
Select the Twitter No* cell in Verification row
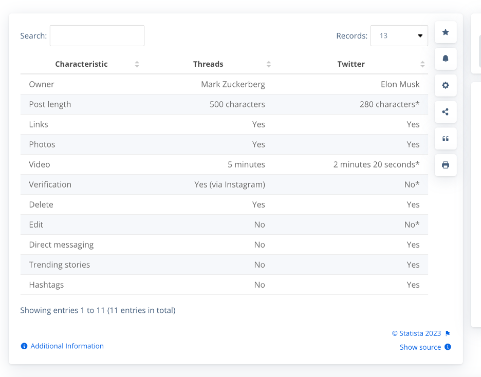pos(412,184)
